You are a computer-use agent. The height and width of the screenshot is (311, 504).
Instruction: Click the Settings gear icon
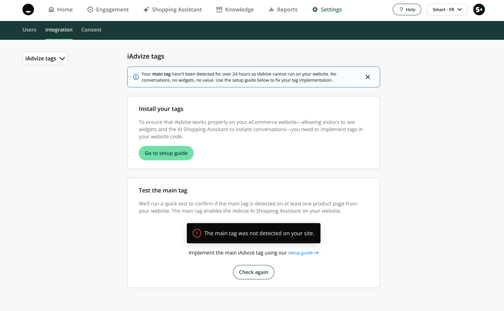[315, 10]
